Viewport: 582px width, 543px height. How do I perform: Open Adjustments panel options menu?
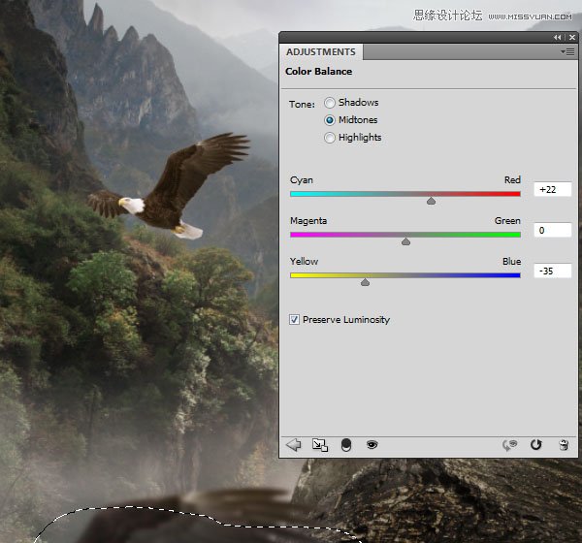pos(567,52)
